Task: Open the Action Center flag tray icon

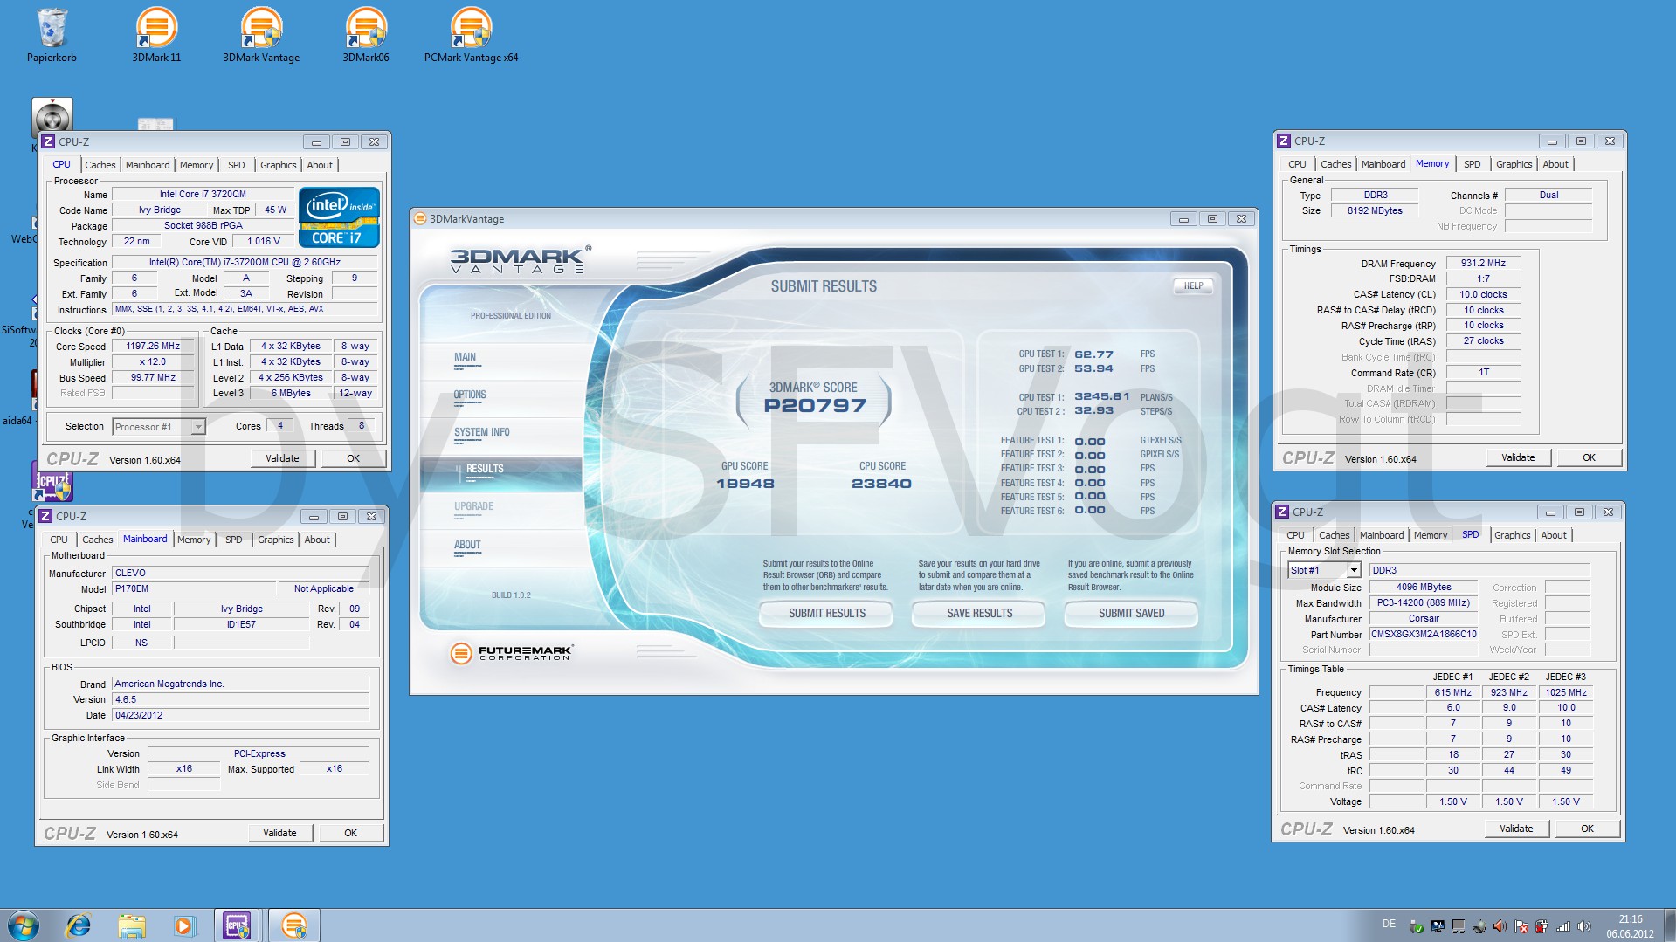Action: point(1521,926)
